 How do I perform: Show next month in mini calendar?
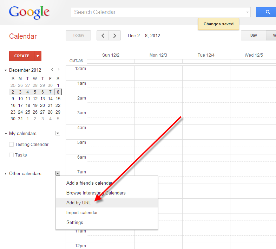click(59, 70)
